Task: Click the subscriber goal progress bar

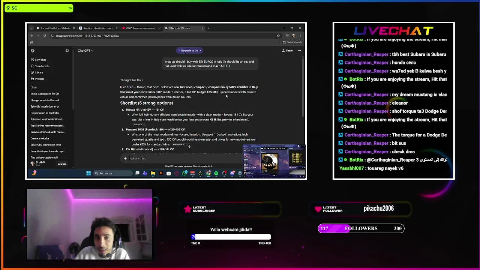Action: 231,237
